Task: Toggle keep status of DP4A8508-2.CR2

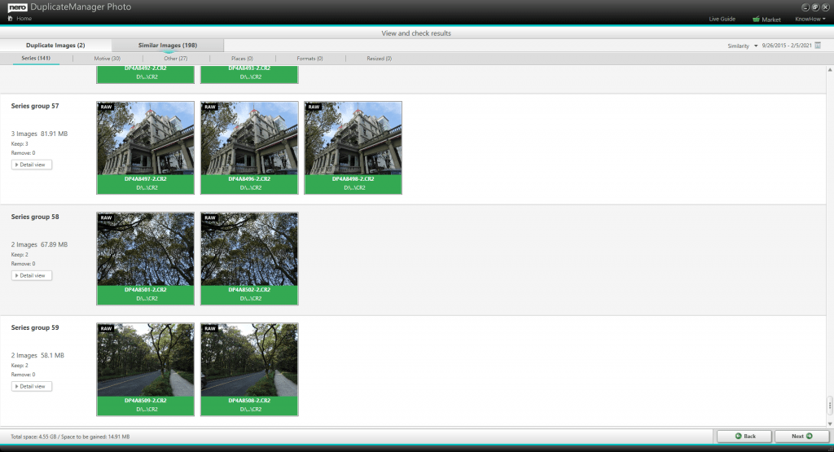Action: click(x=249, y=406)
